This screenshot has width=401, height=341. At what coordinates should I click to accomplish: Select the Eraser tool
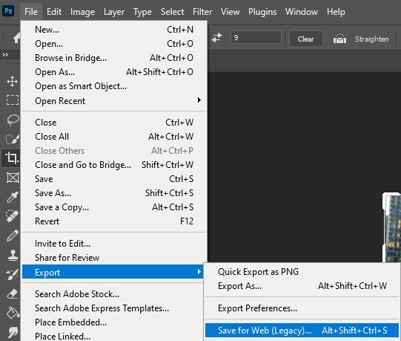tap(13, 293)
